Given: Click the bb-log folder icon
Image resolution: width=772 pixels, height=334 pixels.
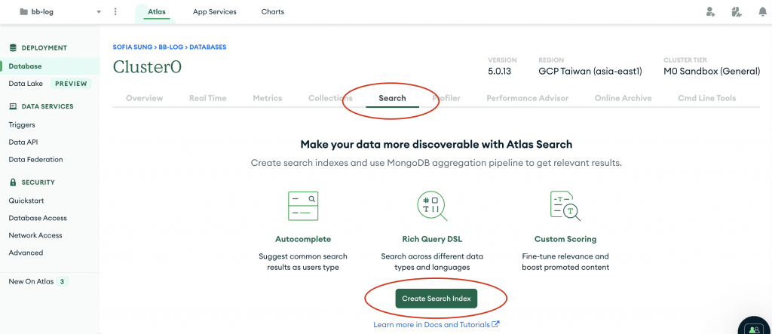Looking at the screenshot, I should click(x=23, y=12).
